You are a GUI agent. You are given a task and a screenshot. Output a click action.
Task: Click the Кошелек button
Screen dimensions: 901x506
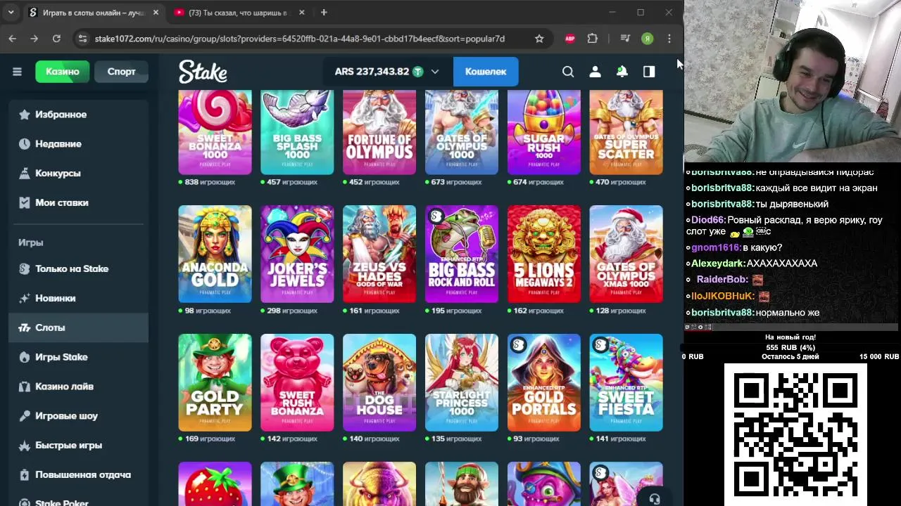(x=486, y=72)
